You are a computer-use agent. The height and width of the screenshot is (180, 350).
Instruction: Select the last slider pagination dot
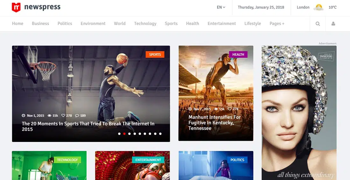point(160,134)
